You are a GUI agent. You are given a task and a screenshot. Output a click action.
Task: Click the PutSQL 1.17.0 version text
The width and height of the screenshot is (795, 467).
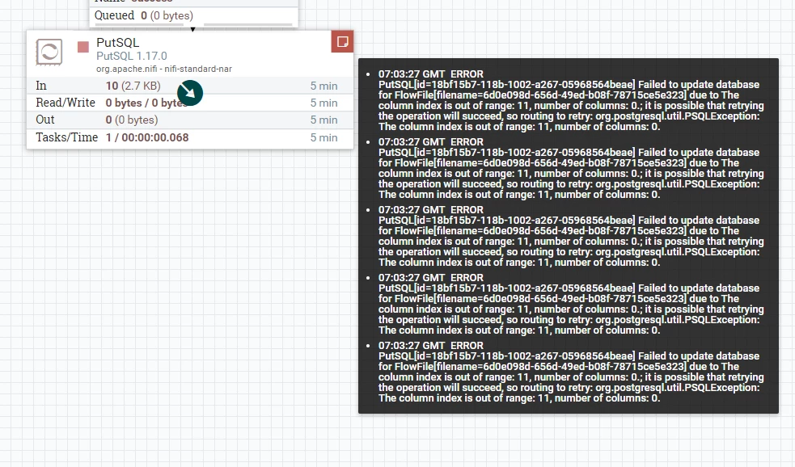tap(131, 56)
